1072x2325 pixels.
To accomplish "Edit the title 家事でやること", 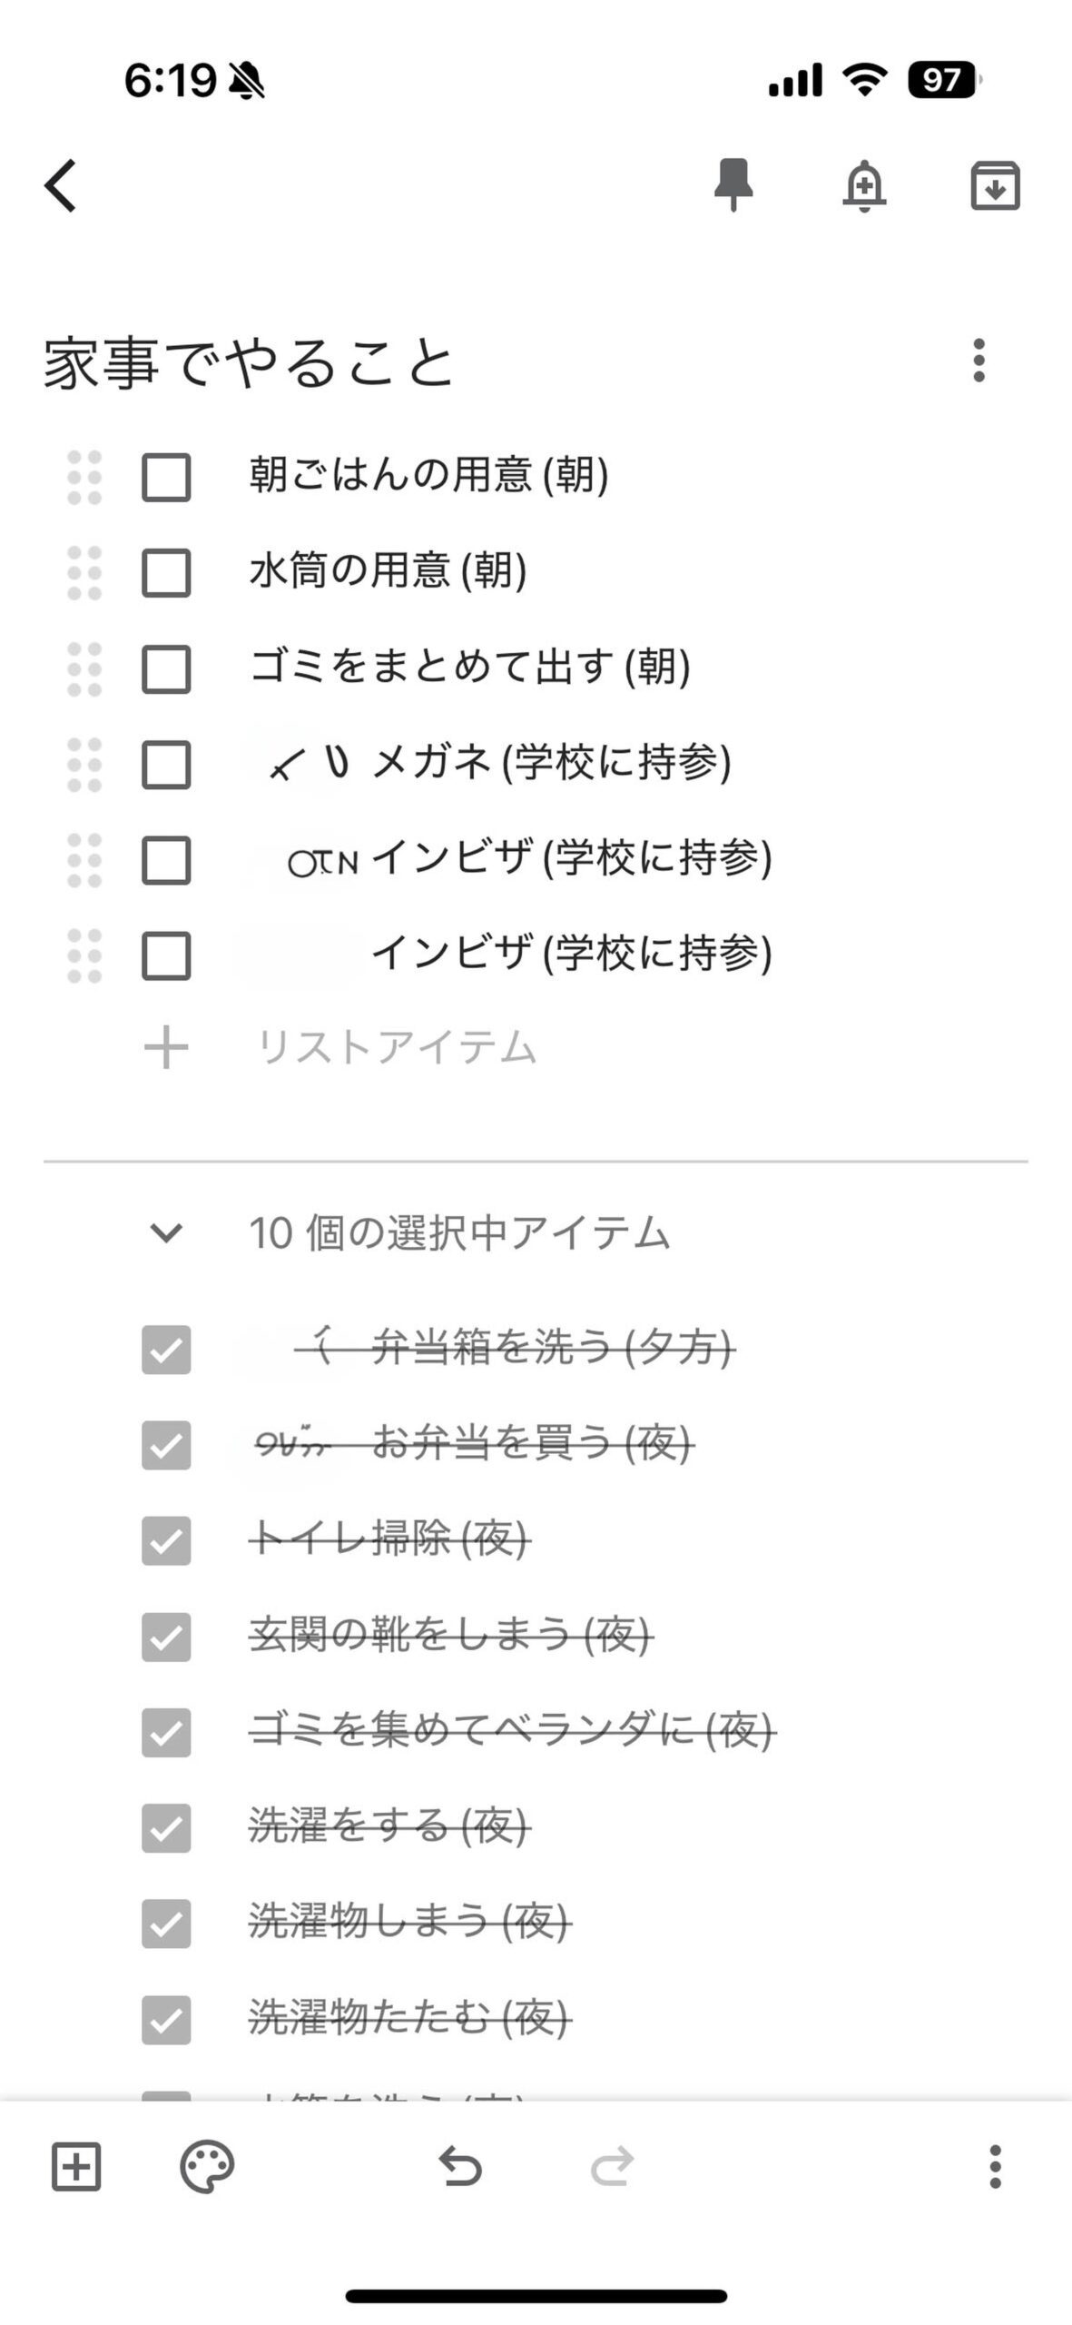I will (x=248, y=362).
